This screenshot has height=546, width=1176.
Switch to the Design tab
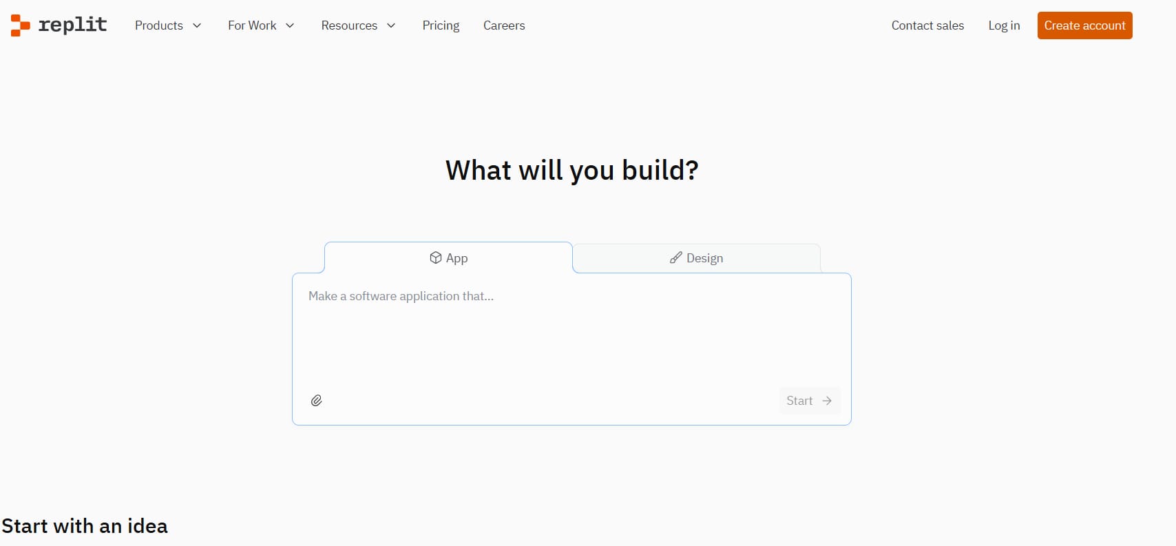[x=697, y=258]
